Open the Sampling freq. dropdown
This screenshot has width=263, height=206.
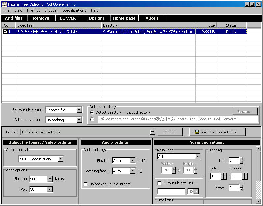pos(133,171)
